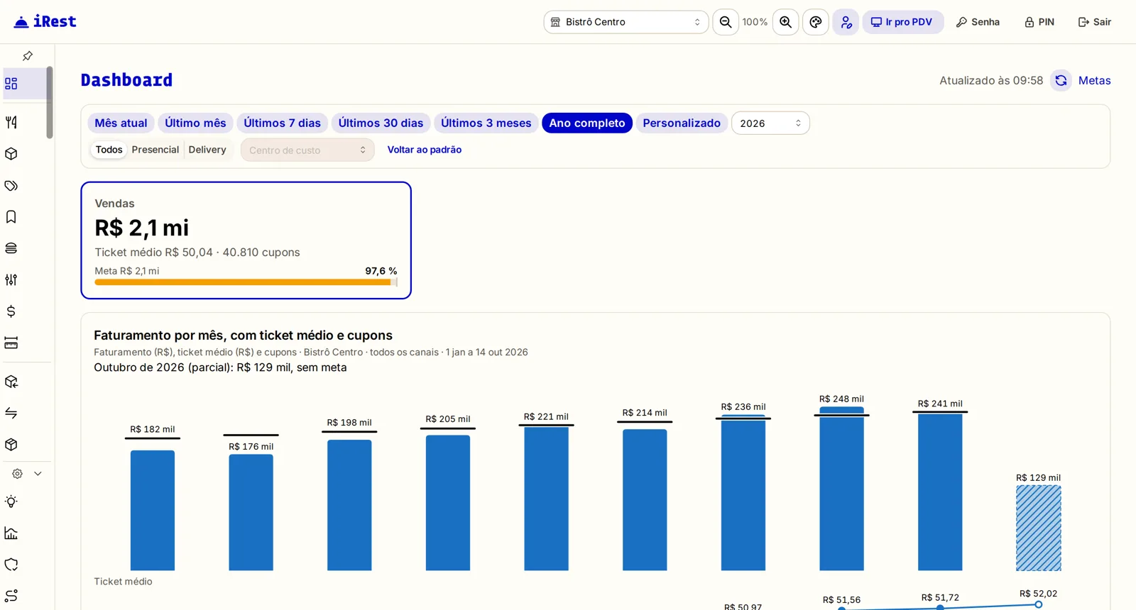The height and width of the screenshot is (610, 1136).
Task: Zoom out with the magnifier minus icon
Action: [x=726, y=22]
